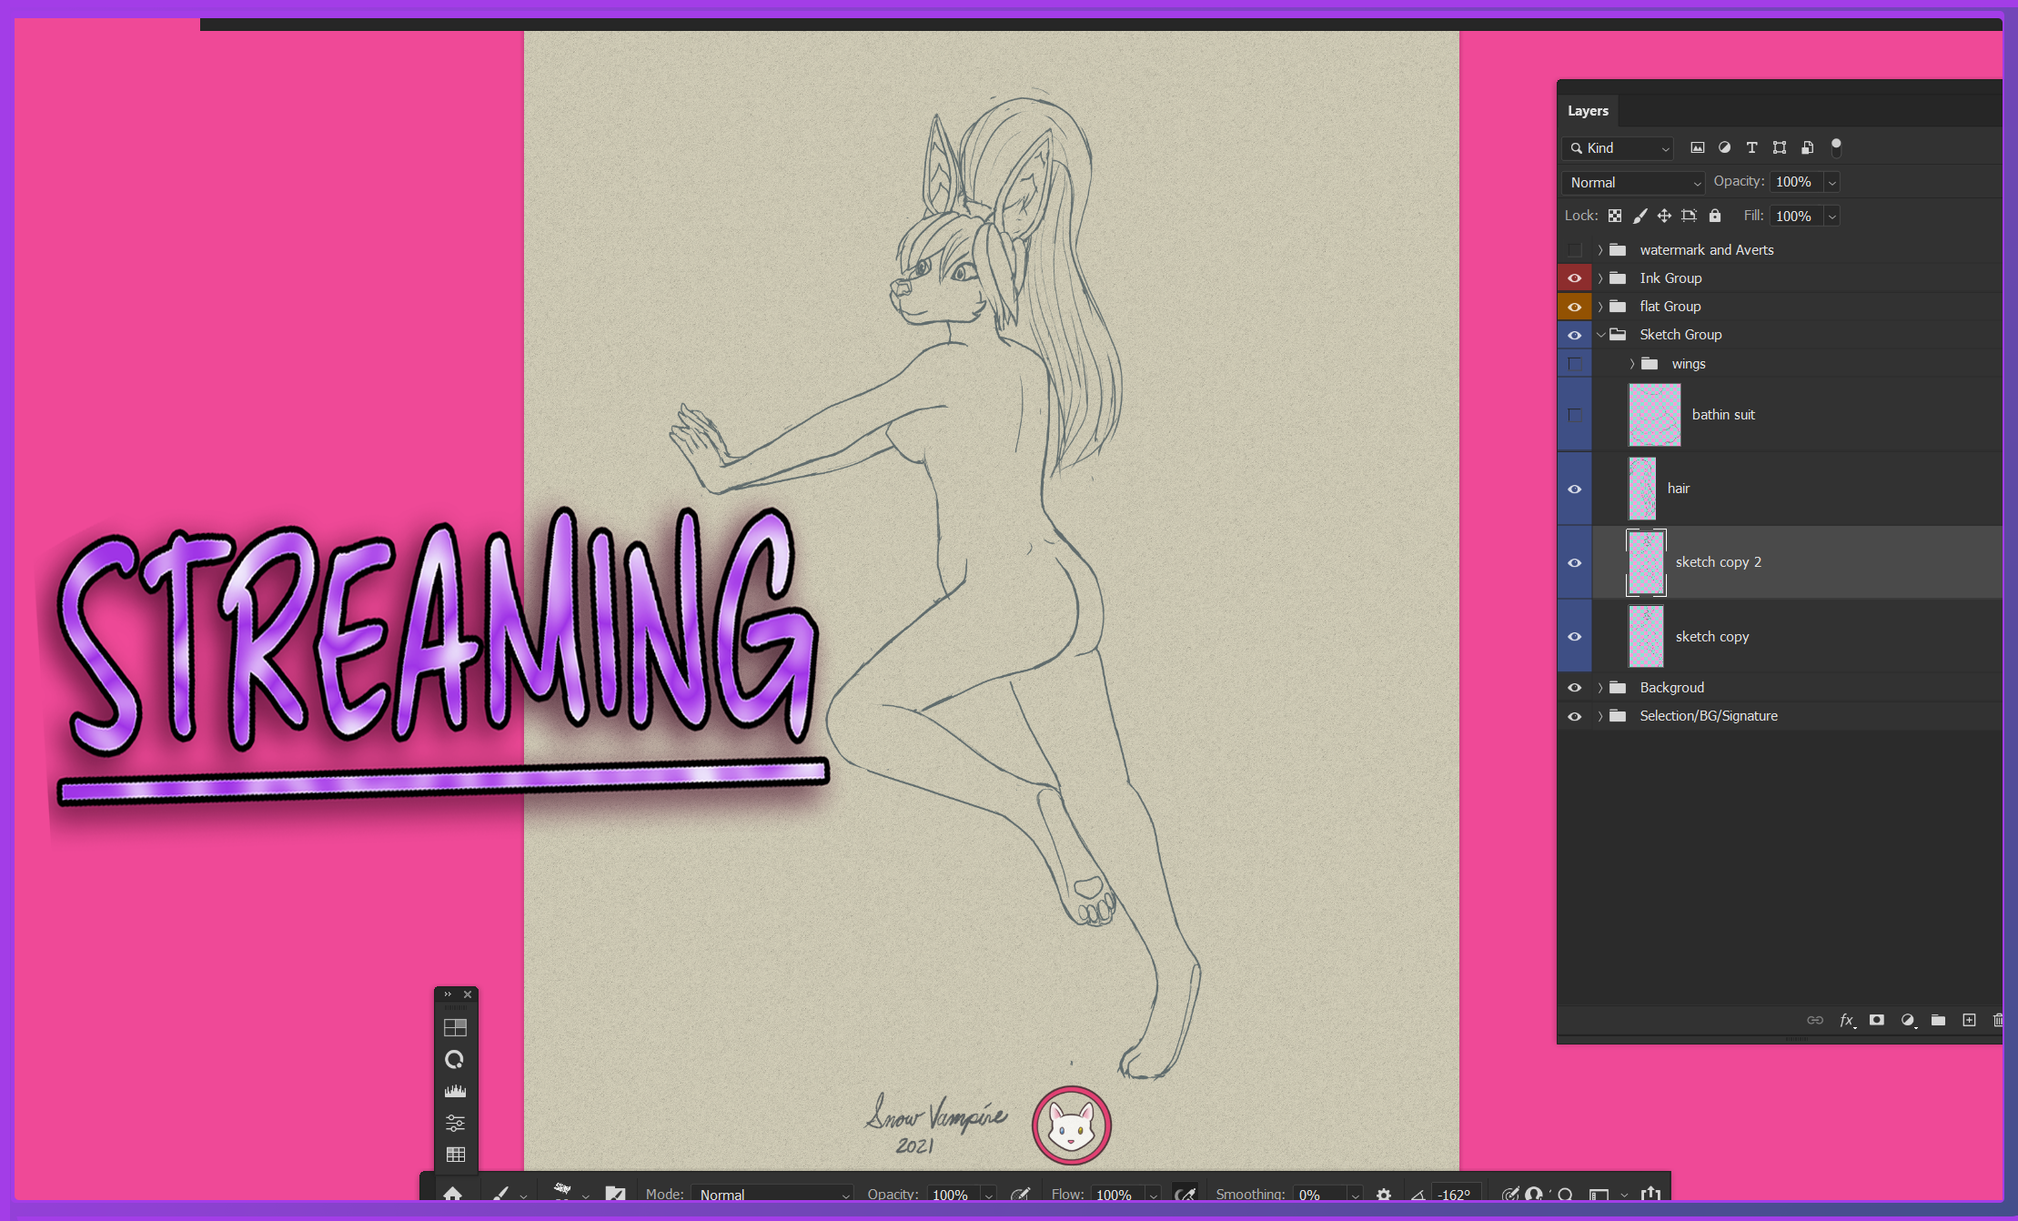Select the Layers panel tab

pos(1588,111)
